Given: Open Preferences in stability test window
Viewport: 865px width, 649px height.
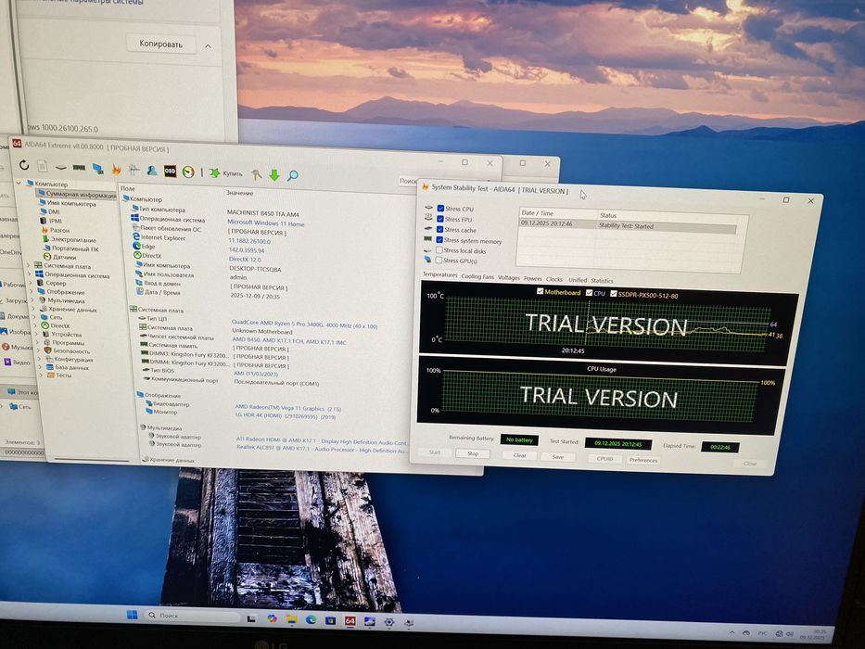Looking at the screenshot, I should 643,460.
